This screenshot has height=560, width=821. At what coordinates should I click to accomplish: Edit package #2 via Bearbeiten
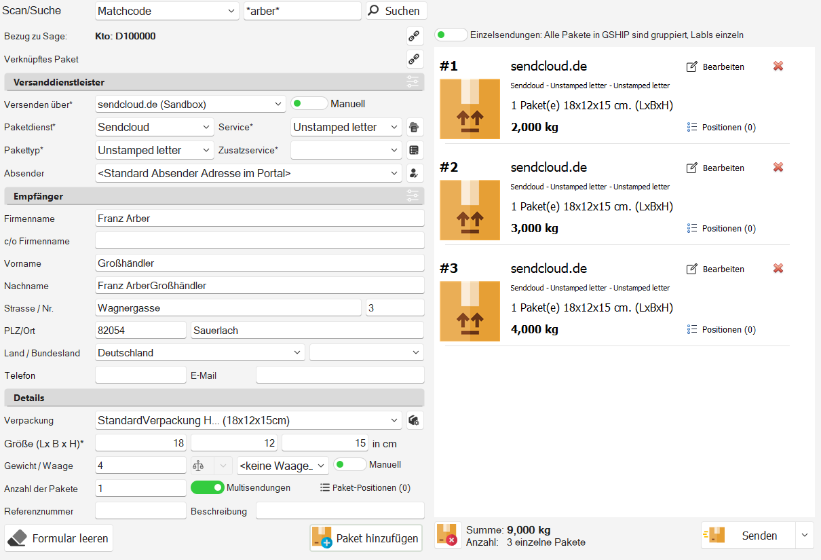click(x=716, y=168)
